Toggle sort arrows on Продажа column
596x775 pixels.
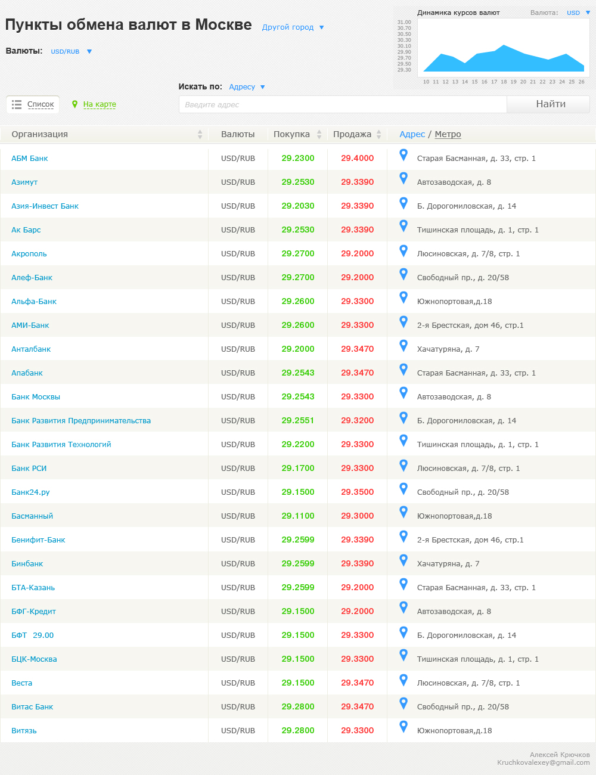(378, 135)
